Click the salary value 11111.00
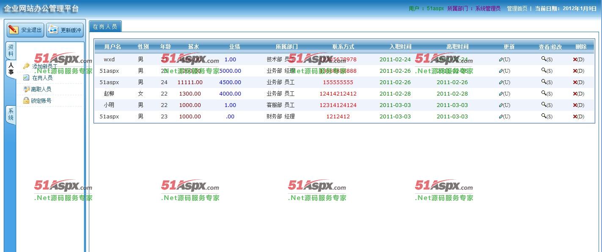 click(190, 82)
